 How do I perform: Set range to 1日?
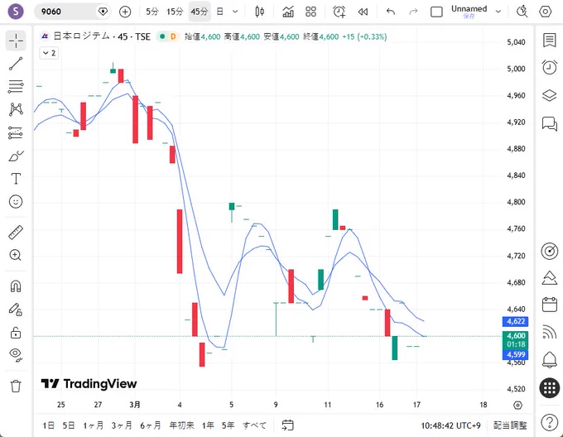49,425
